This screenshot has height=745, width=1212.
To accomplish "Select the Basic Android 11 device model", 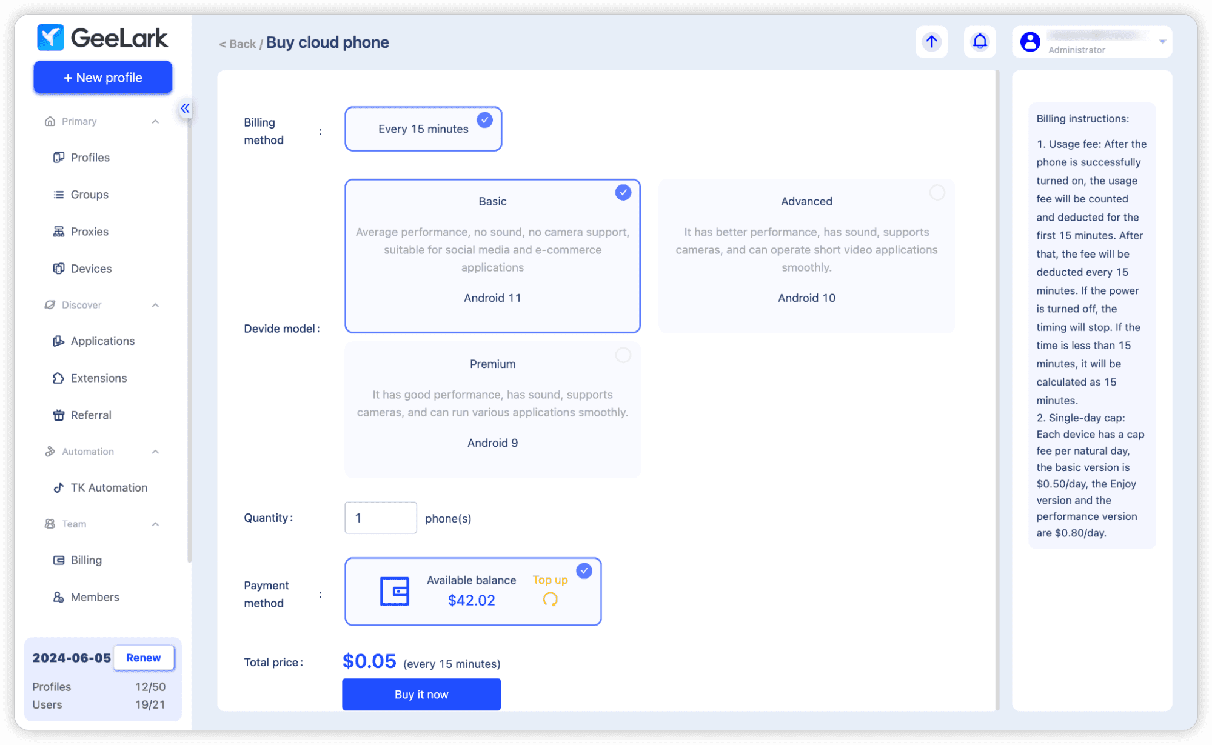I will click(492, 255).
